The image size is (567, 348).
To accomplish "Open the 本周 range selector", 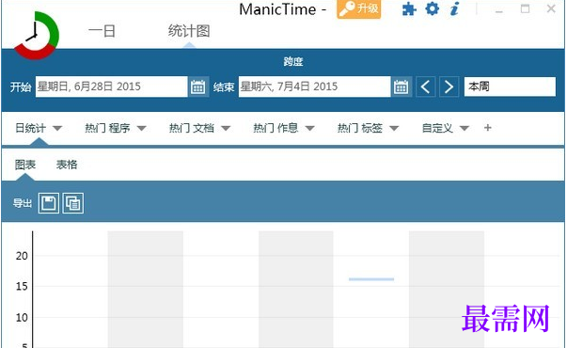I will tap(510, 87).
